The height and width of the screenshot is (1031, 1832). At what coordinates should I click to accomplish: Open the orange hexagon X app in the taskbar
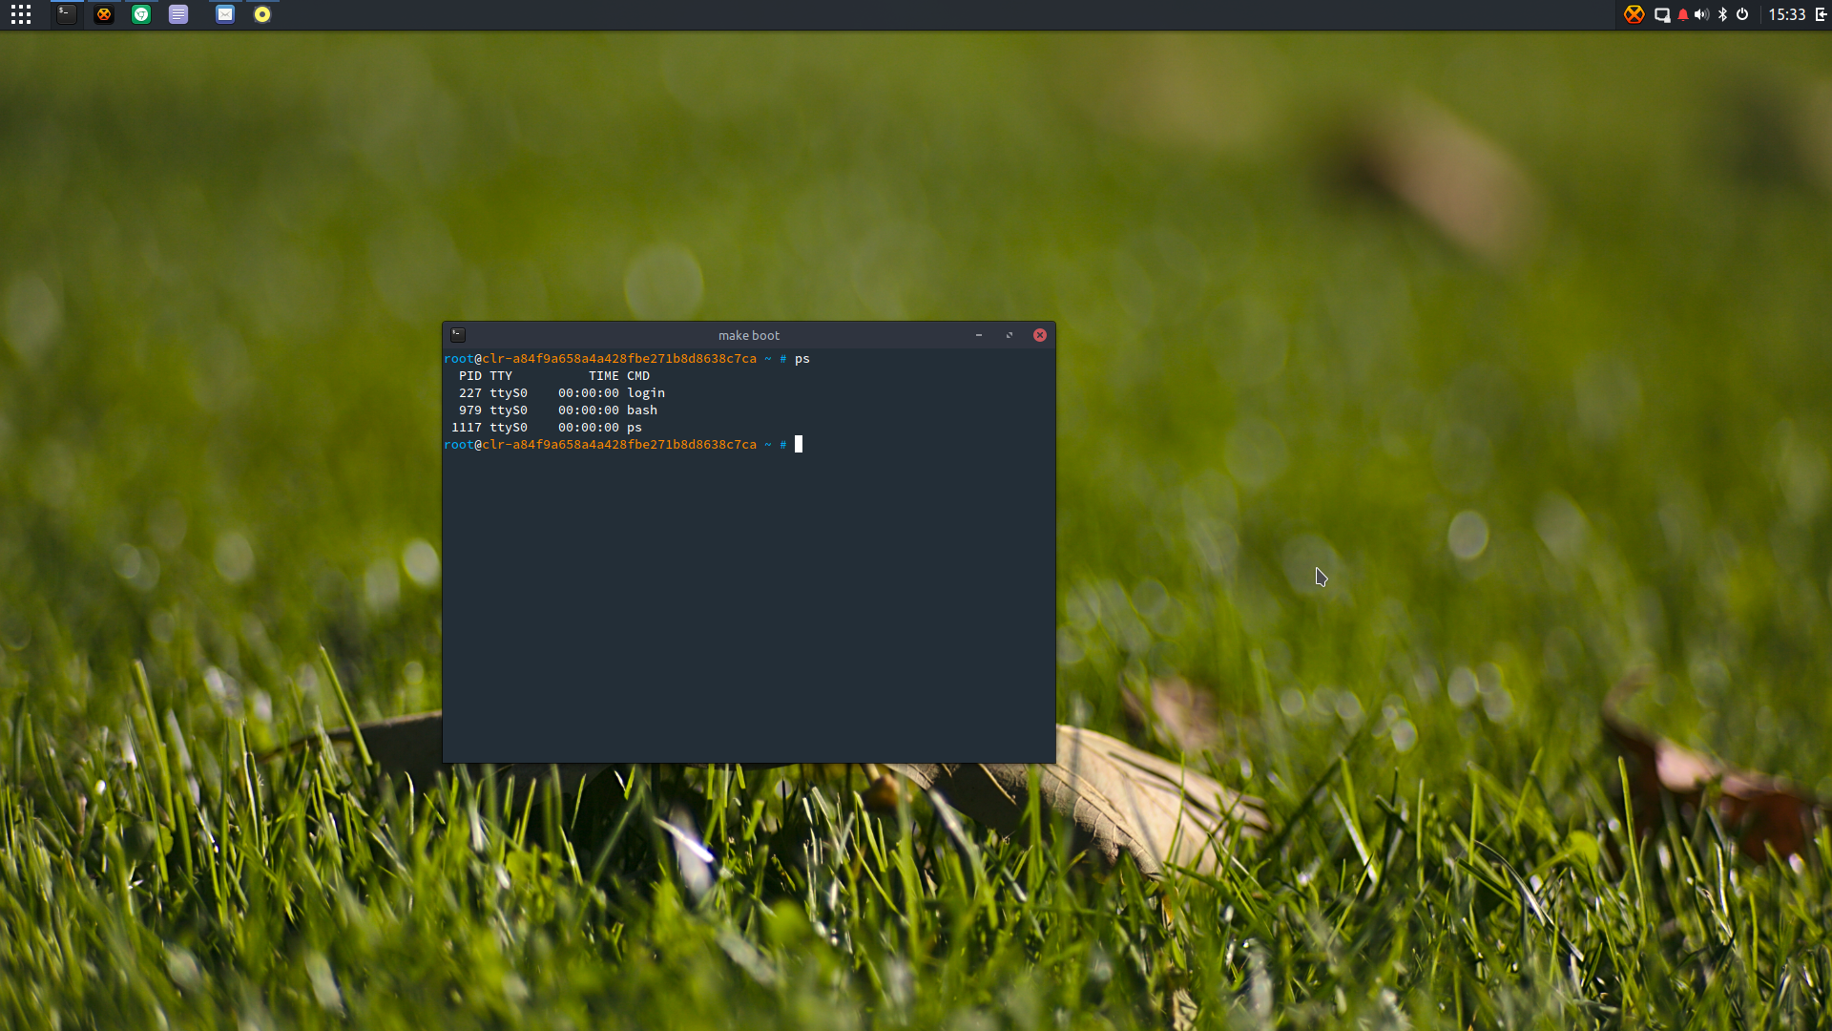click(x=104, y=14)
